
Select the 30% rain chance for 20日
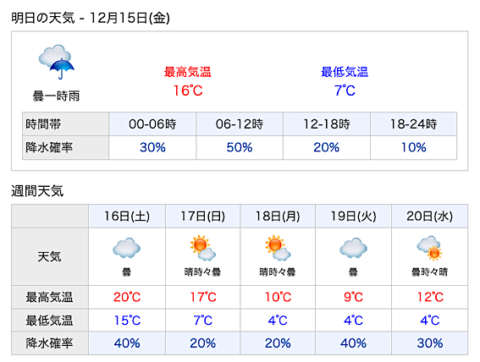[x=430, y=343]
